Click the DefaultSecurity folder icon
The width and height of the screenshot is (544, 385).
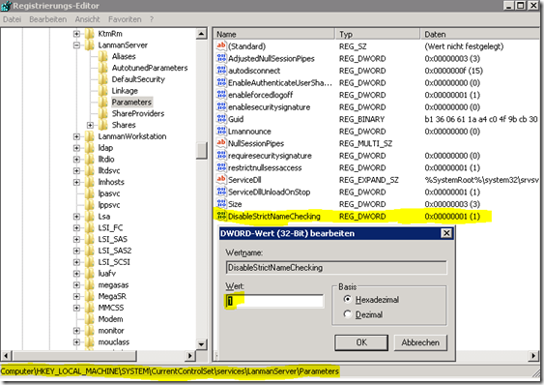(x=103, y=79)
